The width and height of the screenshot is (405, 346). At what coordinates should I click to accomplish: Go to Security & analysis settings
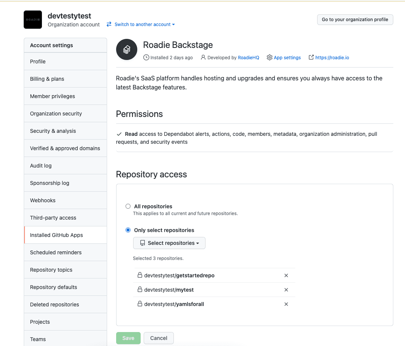65,131
